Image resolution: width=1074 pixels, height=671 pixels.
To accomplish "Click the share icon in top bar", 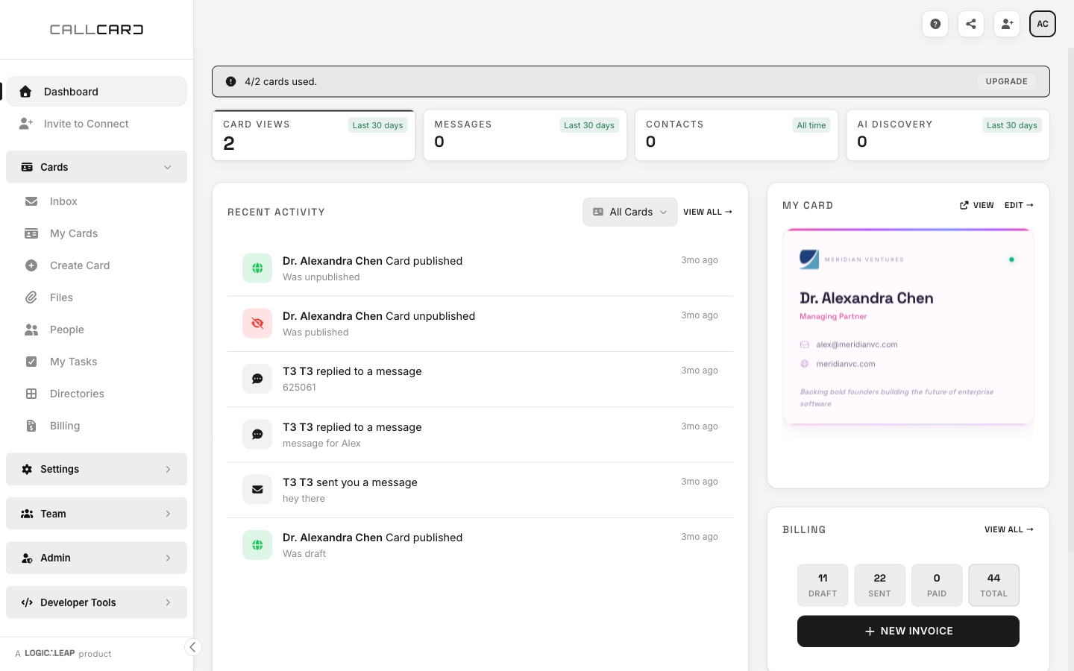I will tap(971, 24).
